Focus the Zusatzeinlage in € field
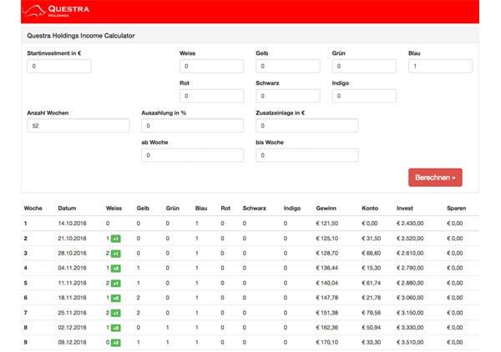The height and width of the screenshot is (352, 501). [x=307, y=126]
